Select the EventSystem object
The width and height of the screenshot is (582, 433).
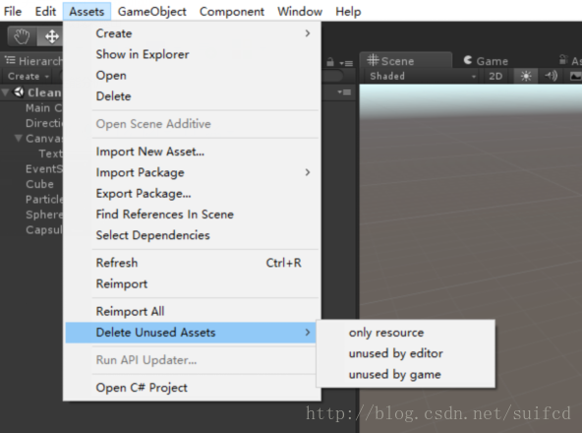tap(44, 168)
